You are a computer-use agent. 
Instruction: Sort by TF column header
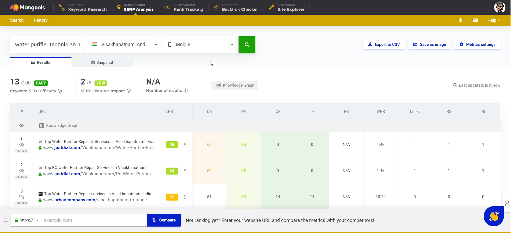[312, 112]
